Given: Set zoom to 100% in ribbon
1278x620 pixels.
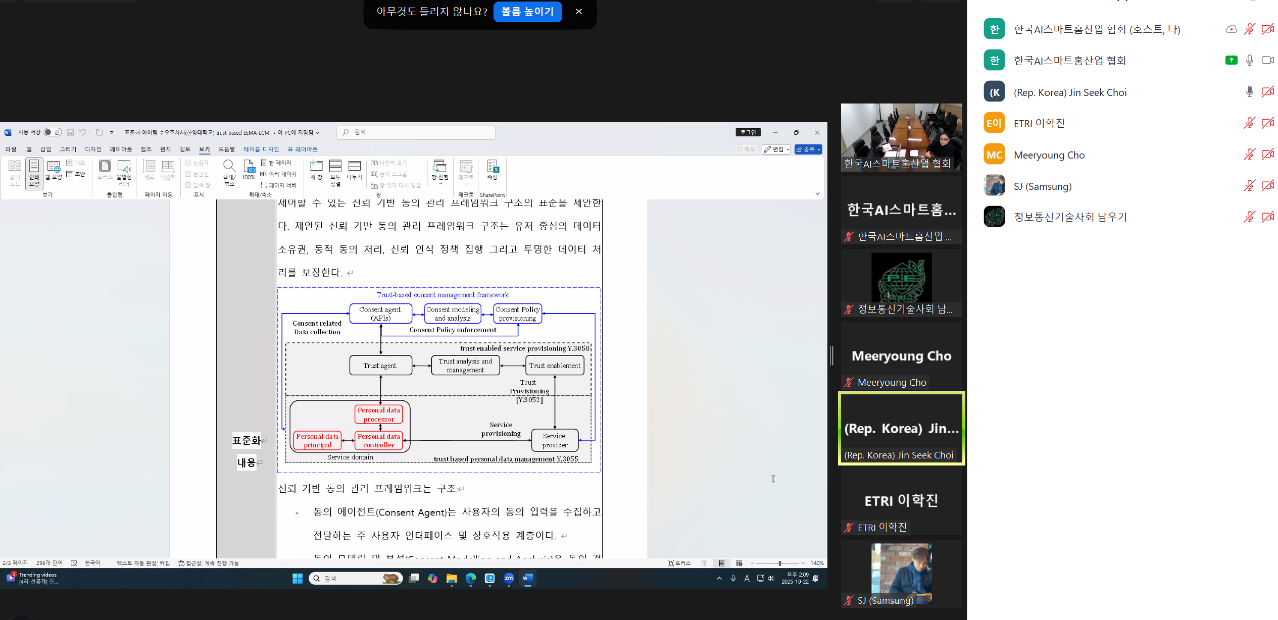Looking at the screenshot, I should (249, 170).
